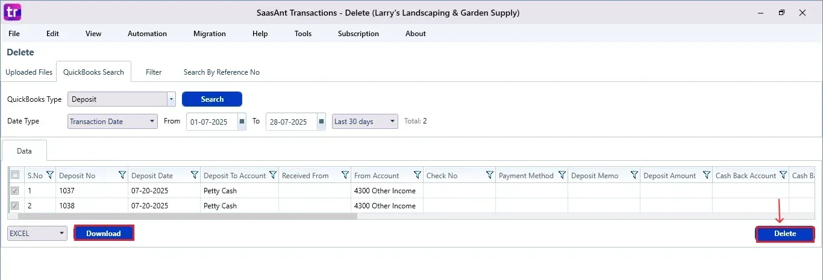The image size is (823, 280).
Task: Uncheck the row for deposit 1037
Action: pos(15,190)
